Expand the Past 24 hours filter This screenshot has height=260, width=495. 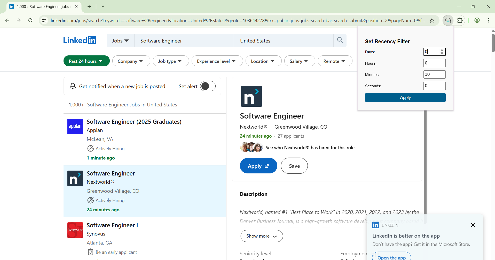[x=86, y=61]
